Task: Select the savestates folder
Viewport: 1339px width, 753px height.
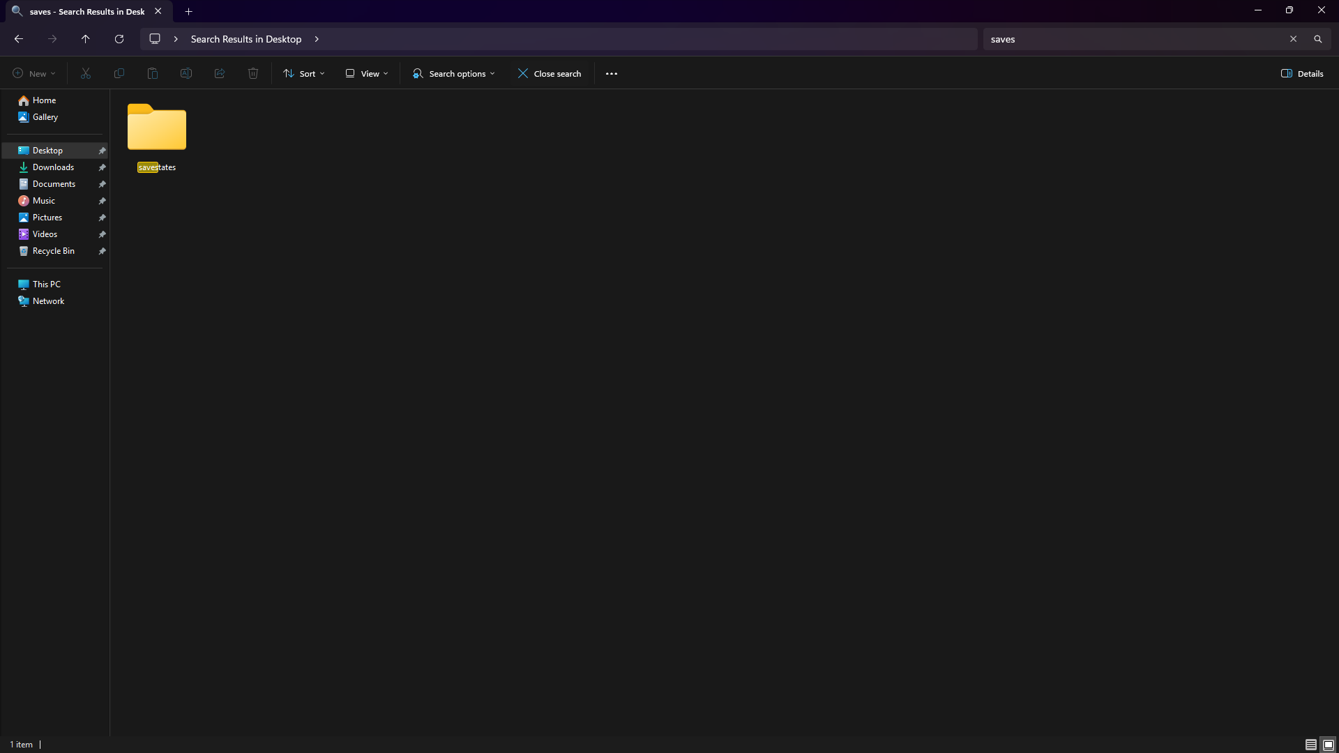Action: [157, 137]
